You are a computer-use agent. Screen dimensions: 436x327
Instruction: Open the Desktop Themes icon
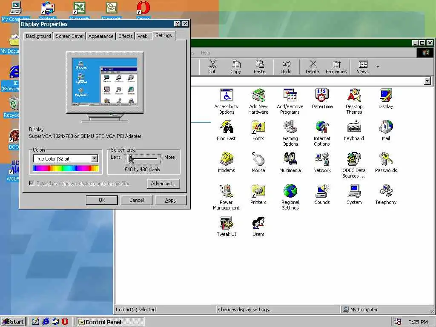pos(354,101)
